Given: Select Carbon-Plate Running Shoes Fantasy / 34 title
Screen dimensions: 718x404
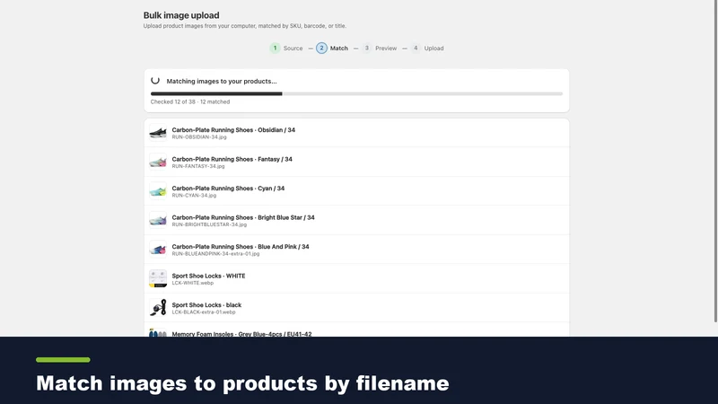Looking at the screenshot, I should [232, 160].
